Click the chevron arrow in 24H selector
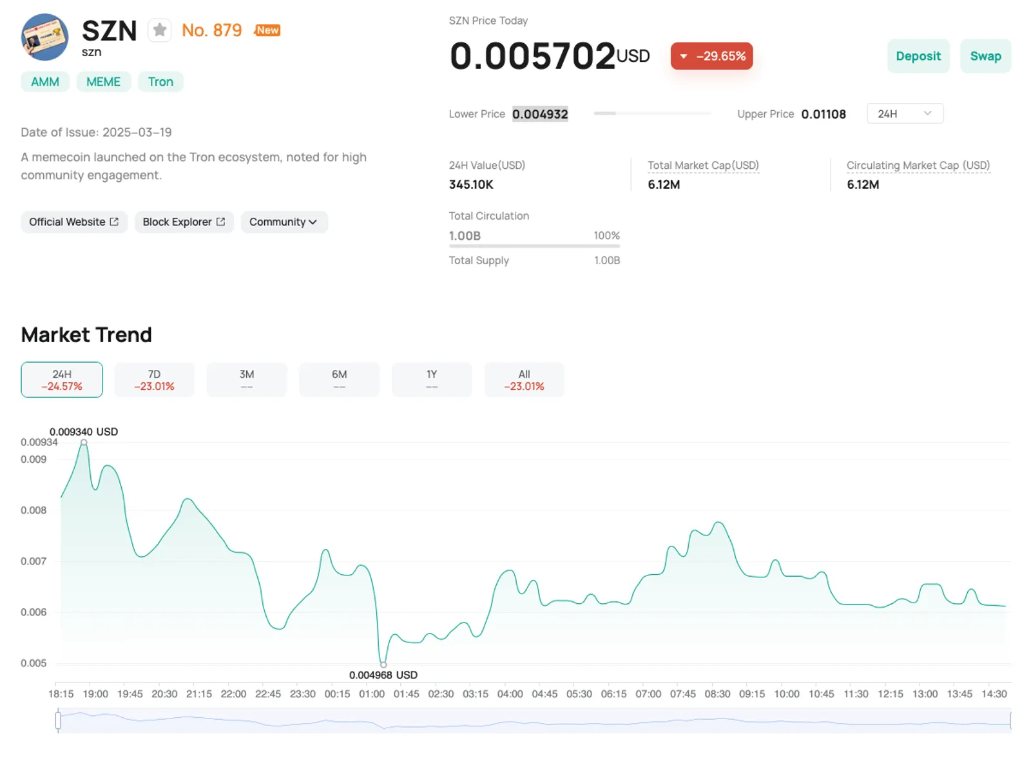The image size is (1031, 763). (x=927, y=113)
